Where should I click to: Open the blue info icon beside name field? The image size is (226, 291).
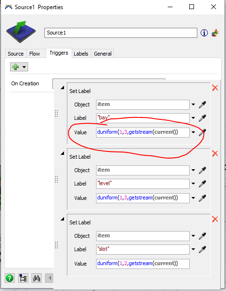coord(204,33)
